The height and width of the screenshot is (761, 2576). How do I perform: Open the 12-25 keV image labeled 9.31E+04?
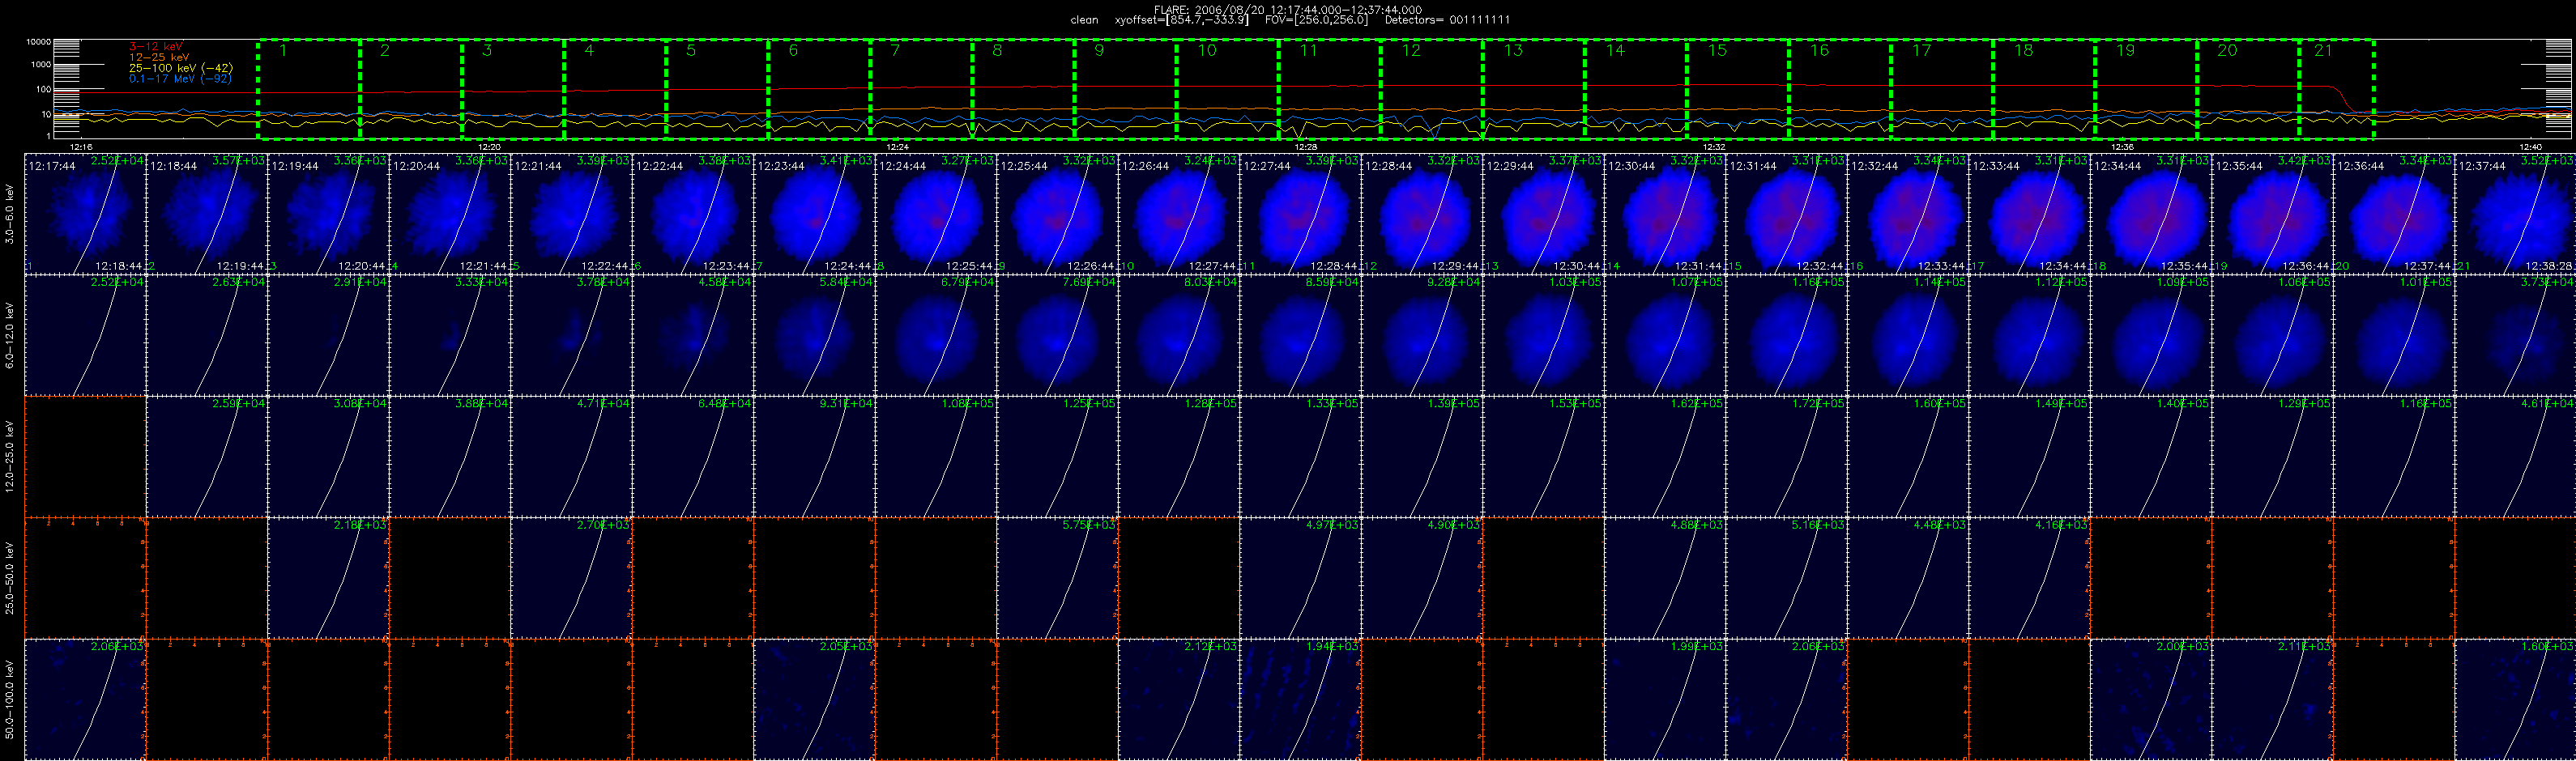814,457
